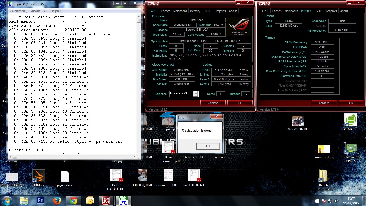This screenshot has width=366, height=206.
Task: Switch to Mainboard tab in left CPU-Z
Action: coord(180,11)
